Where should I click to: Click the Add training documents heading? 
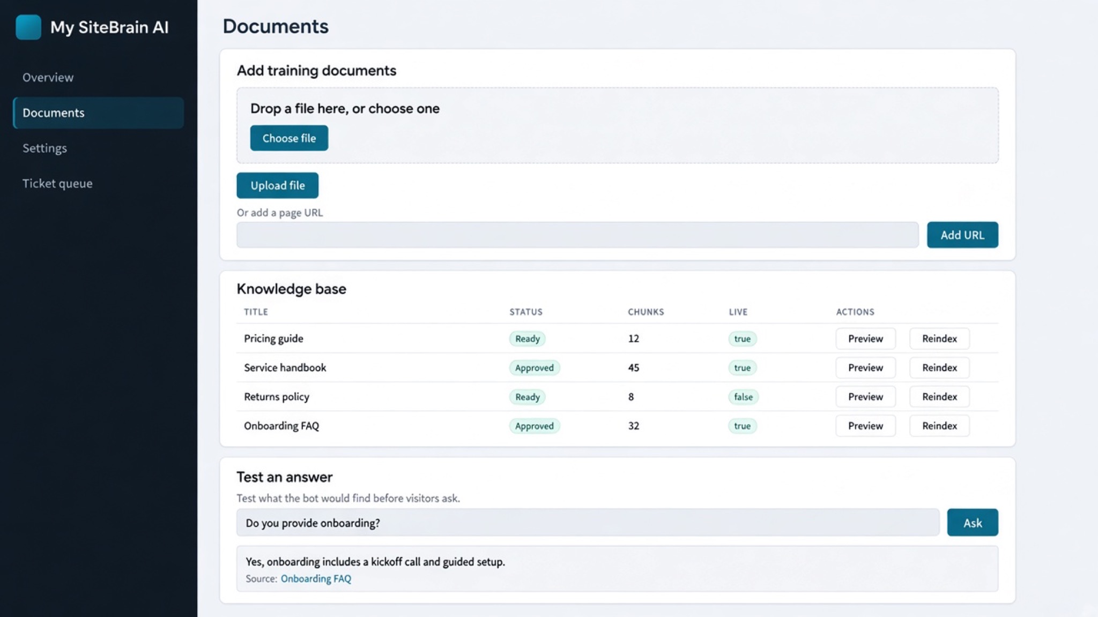316,71
